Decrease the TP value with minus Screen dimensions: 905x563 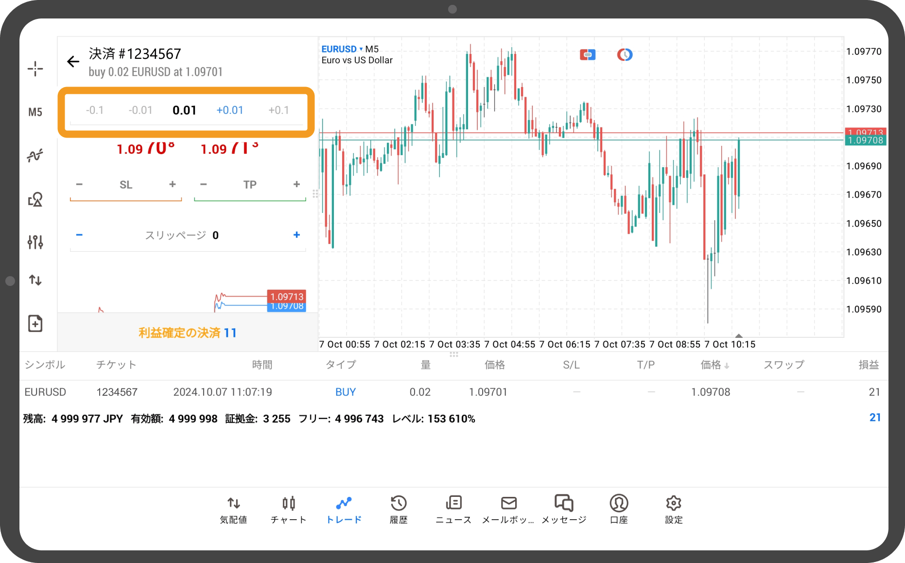[x=204, y=184]
